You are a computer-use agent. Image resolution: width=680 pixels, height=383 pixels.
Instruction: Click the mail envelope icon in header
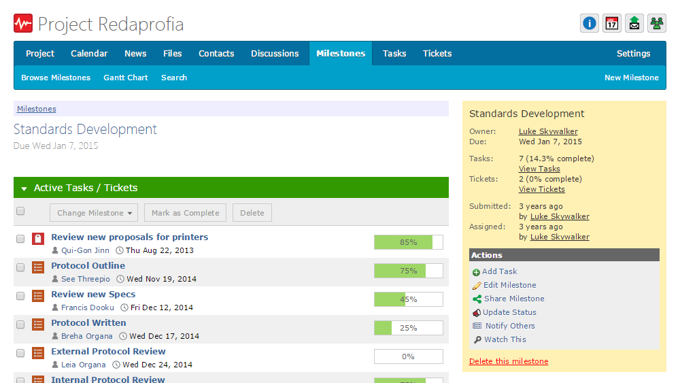pos(634,23)
